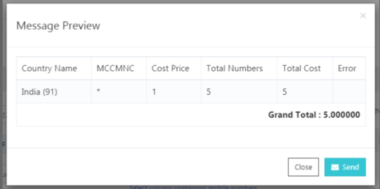Click the Message Preview dialog title
380x189 pixels.
[x=58, y=26]
